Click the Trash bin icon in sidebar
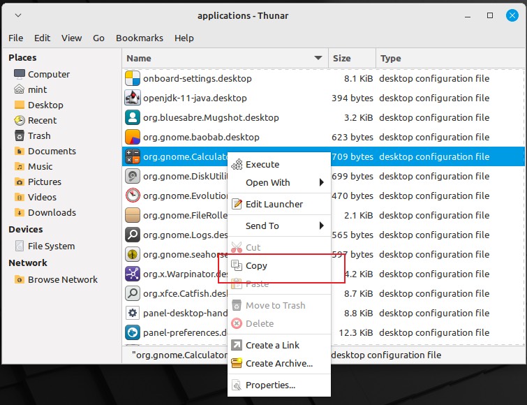The height and width of the screenshot is (405, 527). [x=20, y=135]
